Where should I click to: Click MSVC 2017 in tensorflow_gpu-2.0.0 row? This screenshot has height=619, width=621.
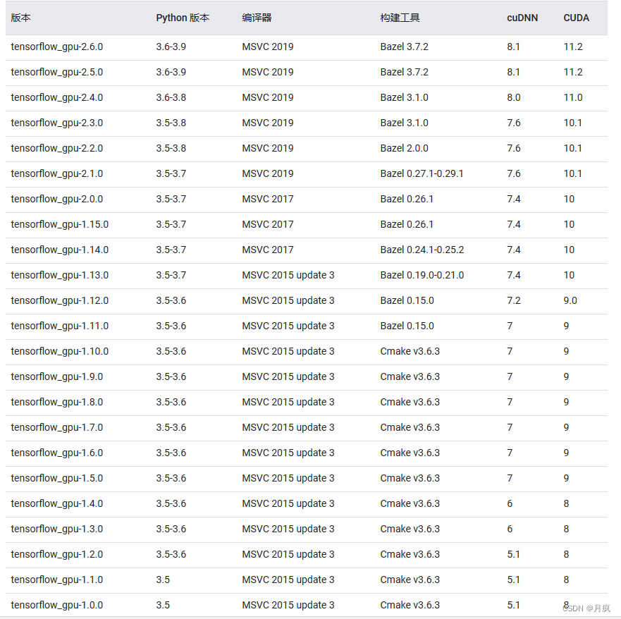(x=268, y=199)
